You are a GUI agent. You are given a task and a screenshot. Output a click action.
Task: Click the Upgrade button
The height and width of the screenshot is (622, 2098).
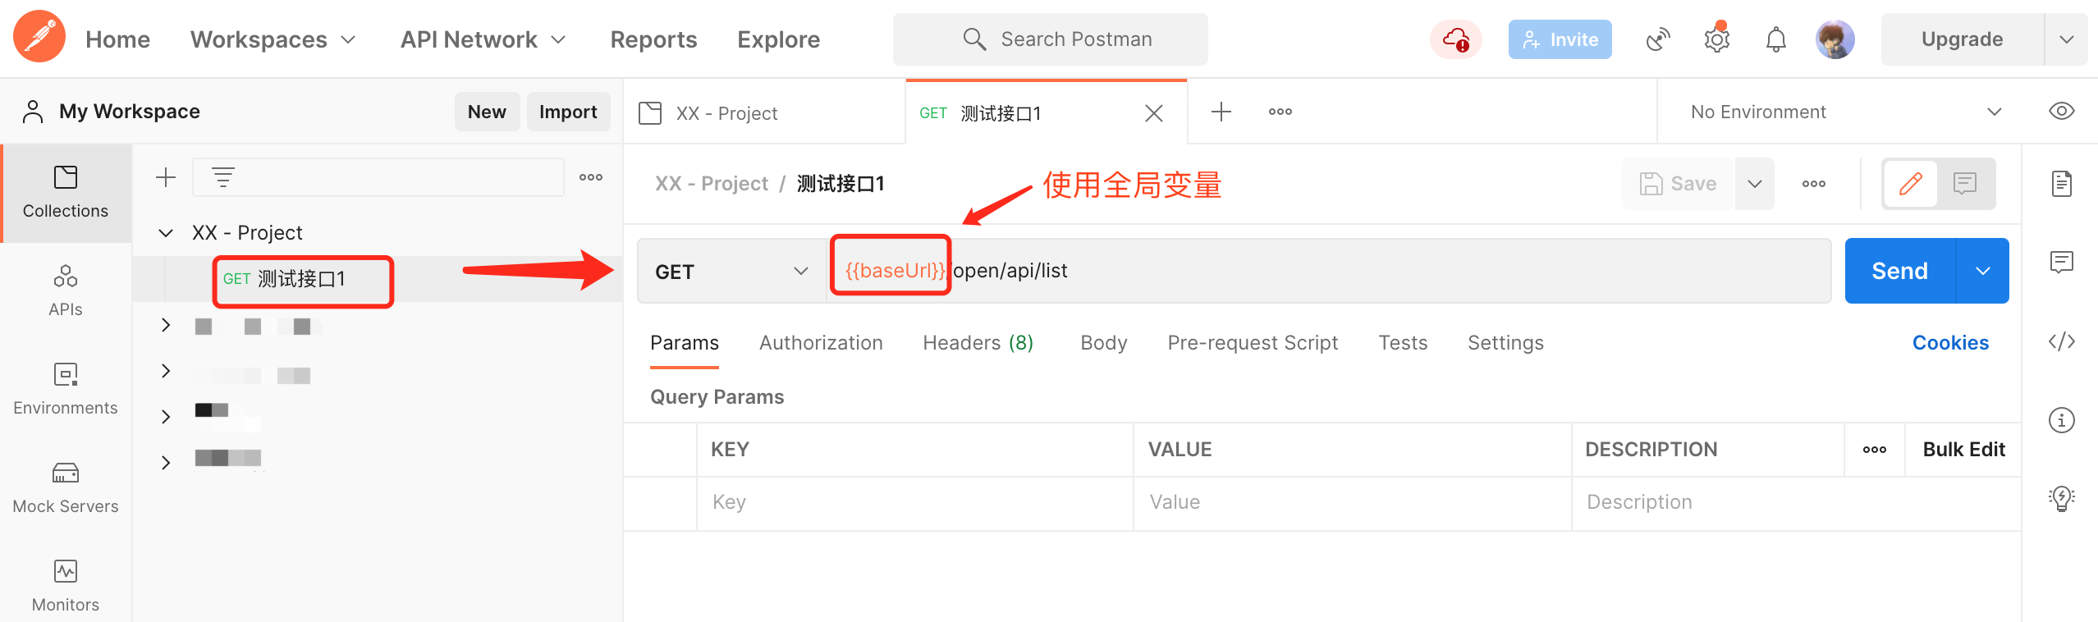pos(1962,39)
